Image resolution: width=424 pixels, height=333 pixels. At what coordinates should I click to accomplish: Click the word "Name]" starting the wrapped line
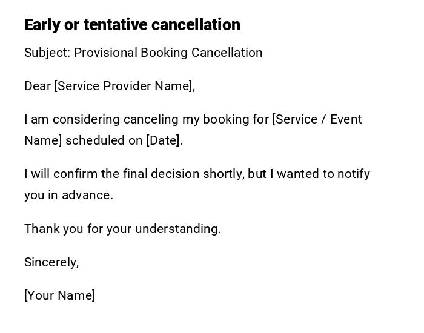[x=43, y=140]
